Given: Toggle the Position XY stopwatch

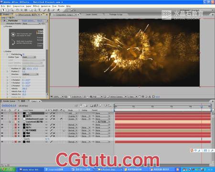Looking at the screenshot, I should [x=10, y=69].
